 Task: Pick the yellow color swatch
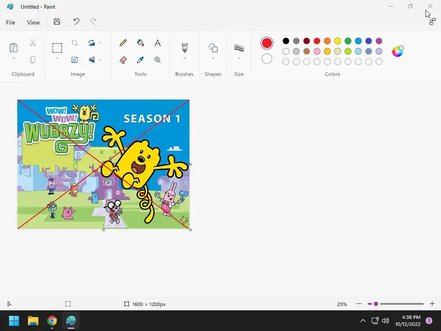pos(338,41)
